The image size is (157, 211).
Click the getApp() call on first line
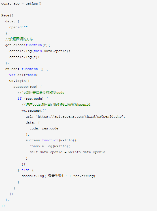coord(33,4)
